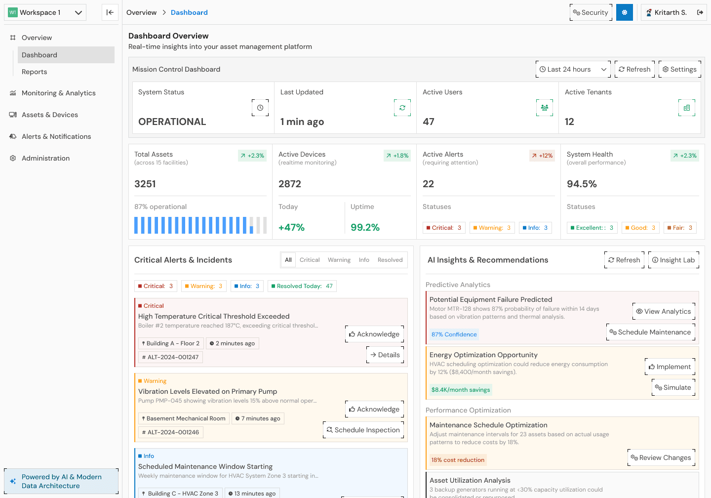Refresh AI Insights & Recommendations
The width and height of the screenshot is (711, 498).
(624, 260)
